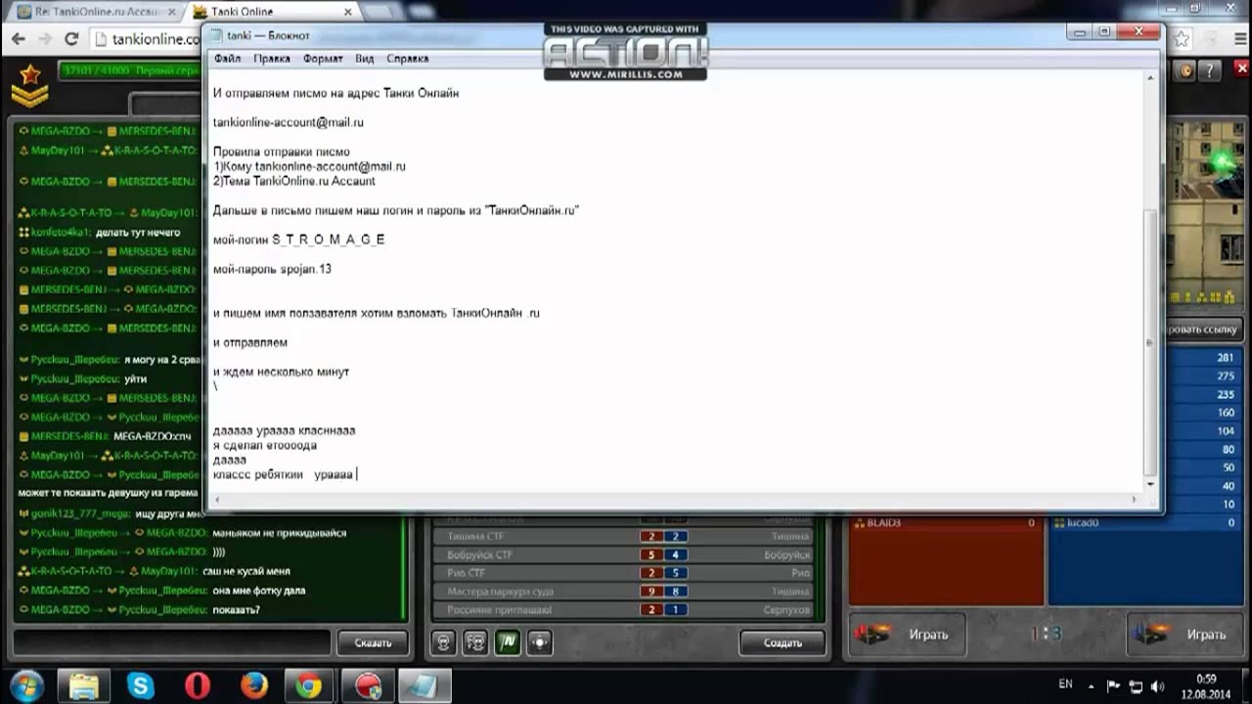Bookmark page with Chrome star icon
Screen dimensions: 1252x704
[x=1182, y=39]
